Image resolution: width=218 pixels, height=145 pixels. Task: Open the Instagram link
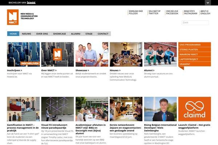pos(190,12)
